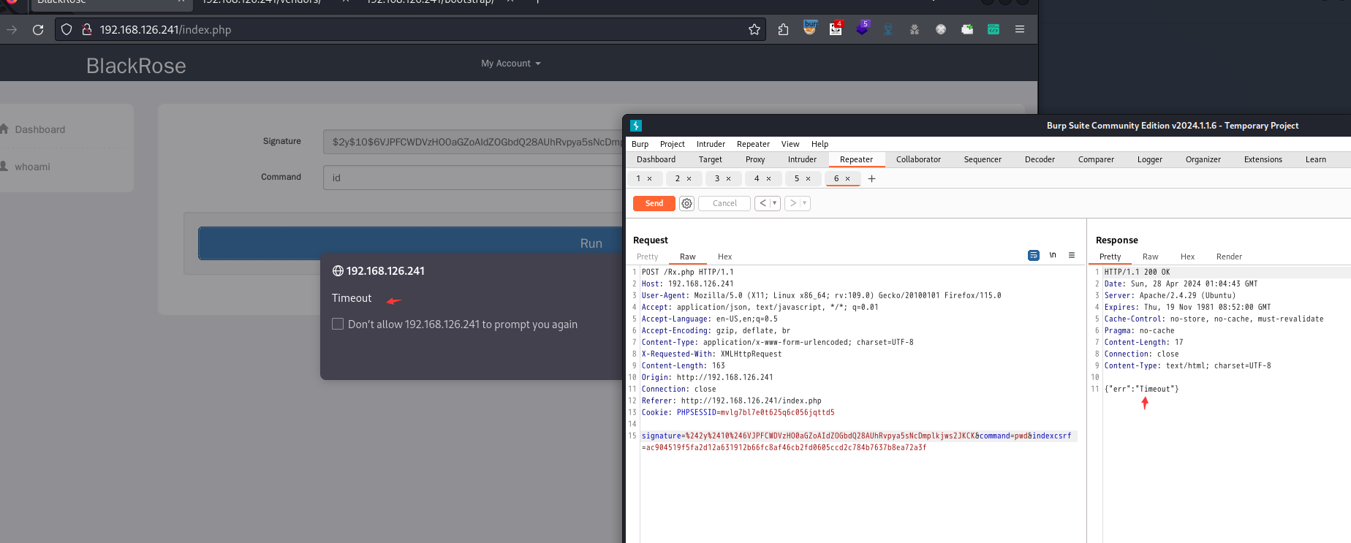Switch Response view to Render
This screenshot has width=1351, height=543.
click(x=1229, y=257)
